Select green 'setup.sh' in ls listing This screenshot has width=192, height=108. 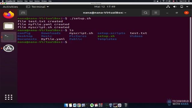pos(106,36)
